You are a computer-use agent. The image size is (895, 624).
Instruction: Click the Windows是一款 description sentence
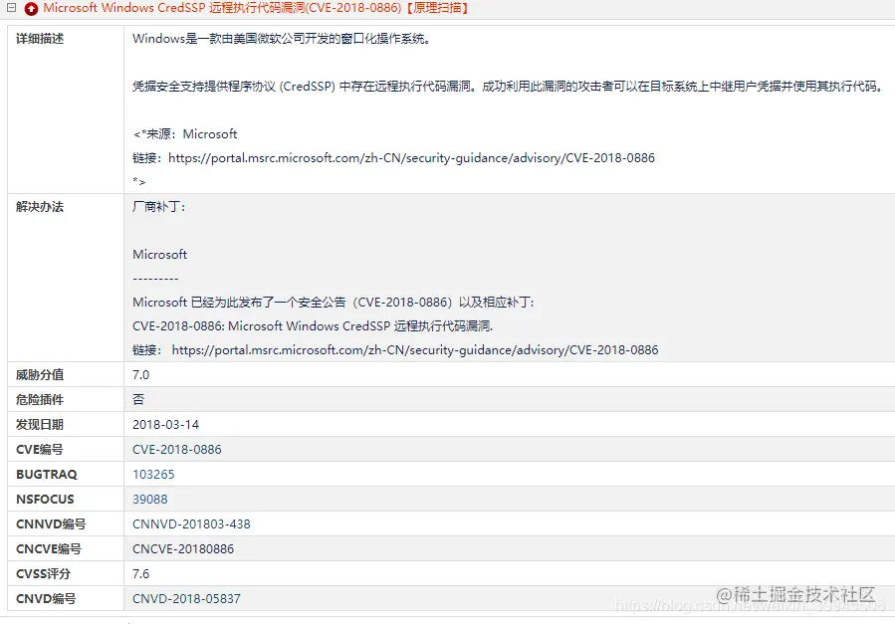(282, 39)
